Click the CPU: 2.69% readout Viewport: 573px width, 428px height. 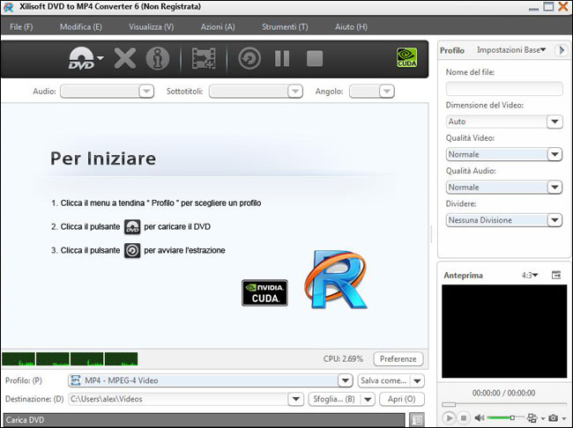(343, 359)
